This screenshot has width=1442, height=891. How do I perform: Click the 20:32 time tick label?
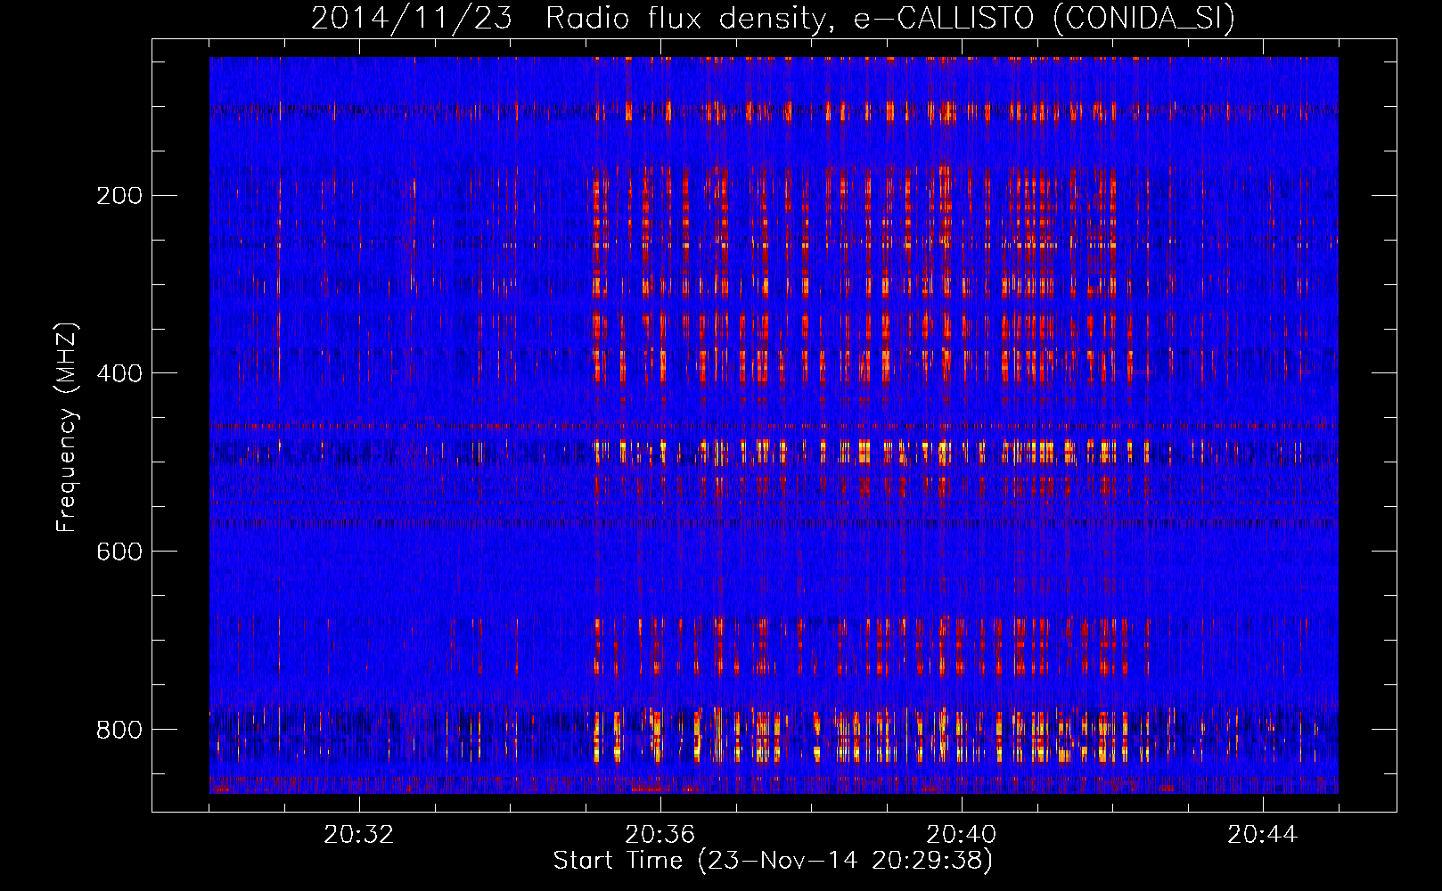(x=359, y=835)
